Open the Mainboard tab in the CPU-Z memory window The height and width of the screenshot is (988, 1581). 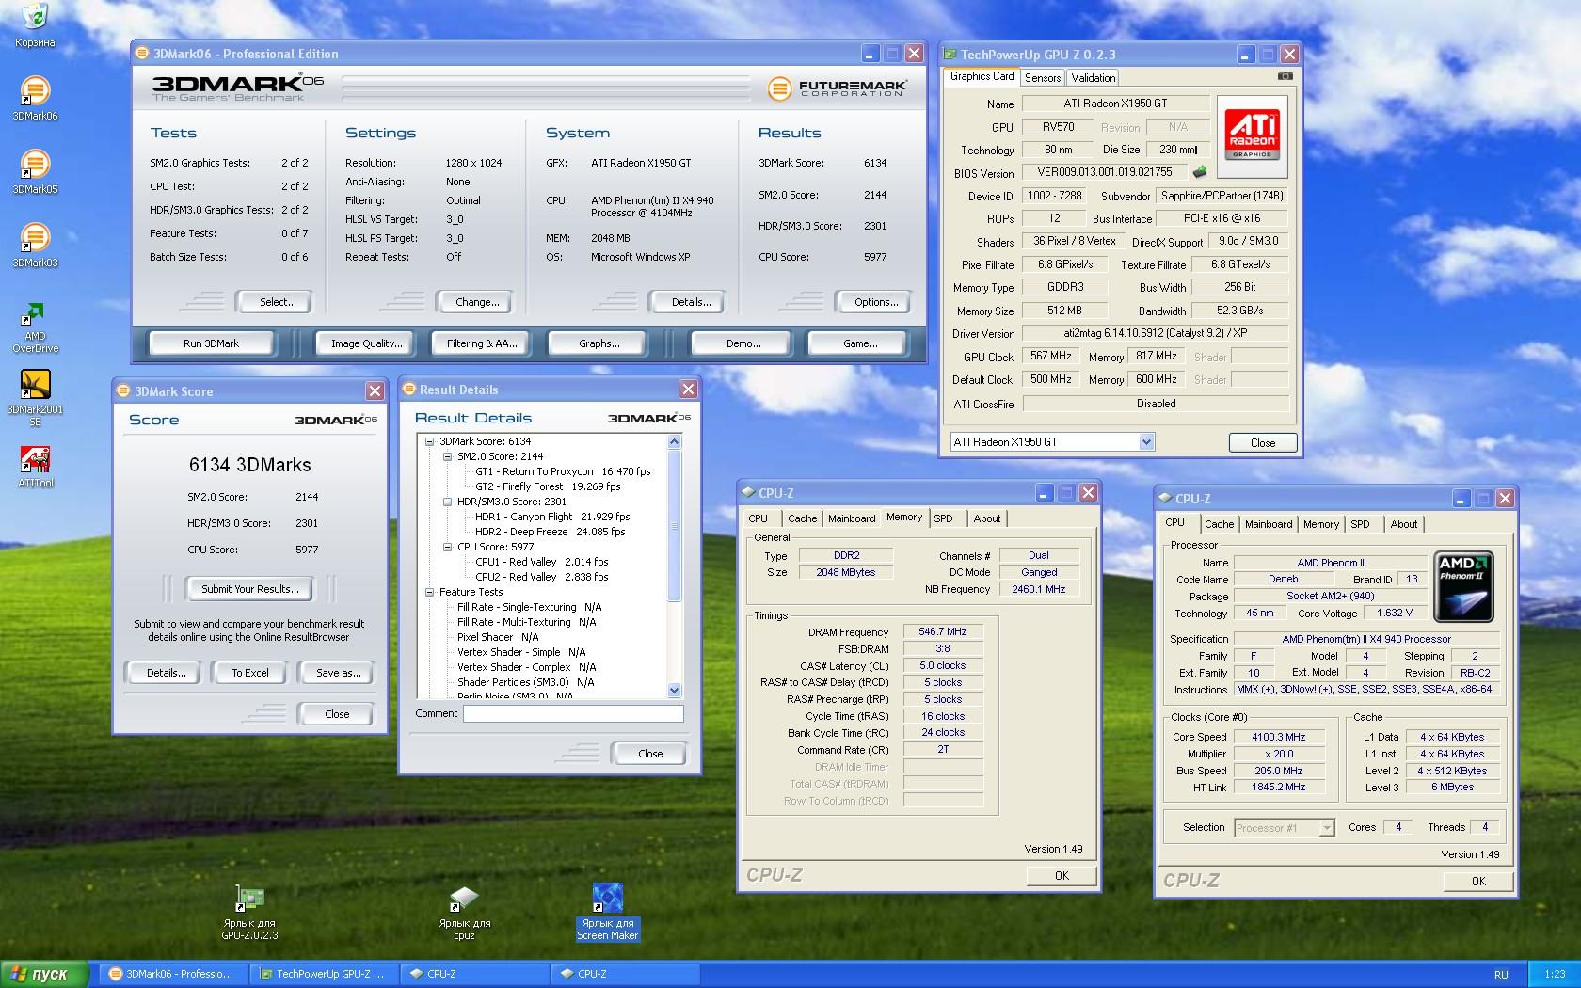[852, 518]
